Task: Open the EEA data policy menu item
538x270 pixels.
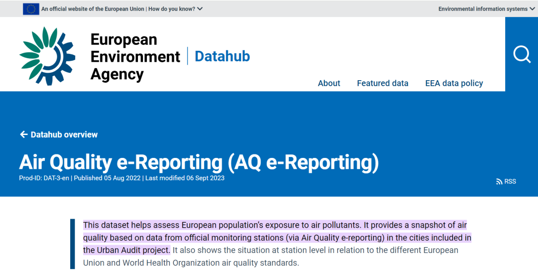Action: tap(454, 83)
